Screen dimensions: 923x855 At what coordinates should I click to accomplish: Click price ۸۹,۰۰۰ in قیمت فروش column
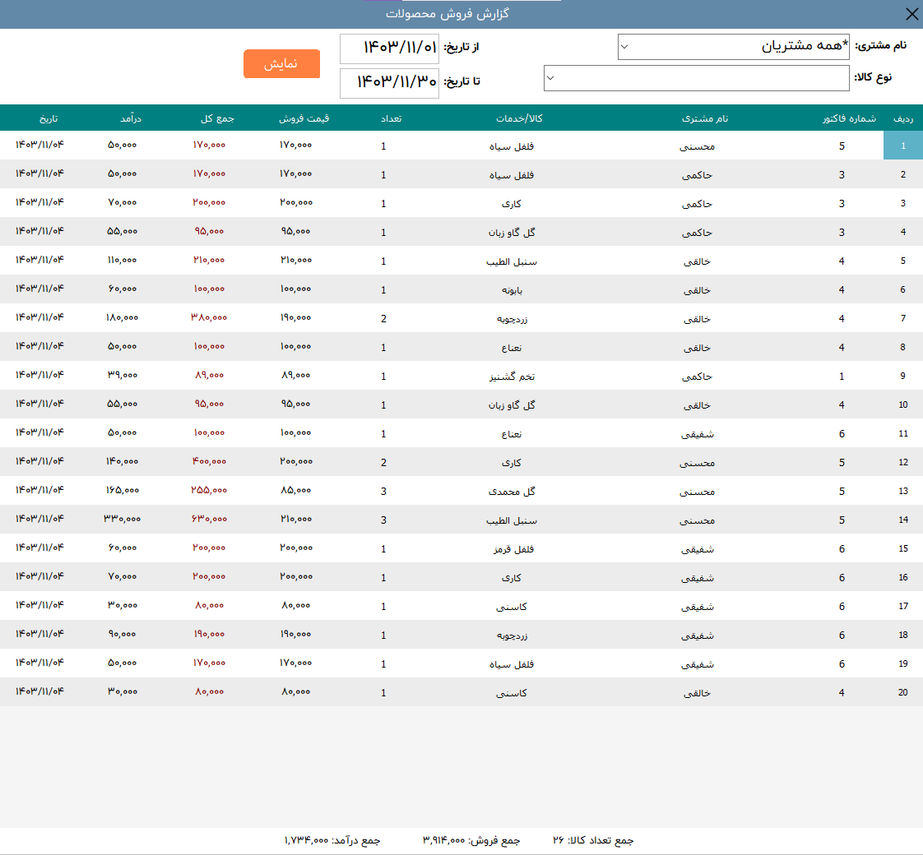(x=295, y=375)
